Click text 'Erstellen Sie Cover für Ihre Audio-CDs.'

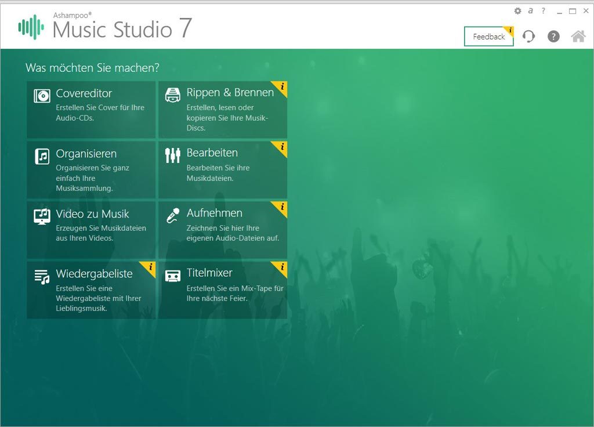pos(100,113)
